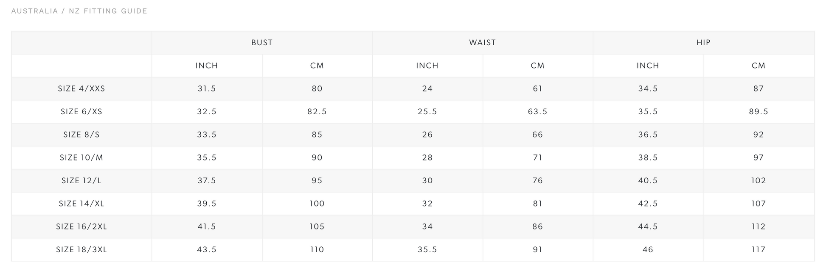826x273 pixels.
Task: Select the hip inch value 46
Action: coord(648,250)
